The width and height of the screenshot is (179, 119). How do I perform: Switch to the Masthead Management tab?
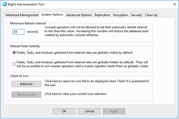click(22, 15)
